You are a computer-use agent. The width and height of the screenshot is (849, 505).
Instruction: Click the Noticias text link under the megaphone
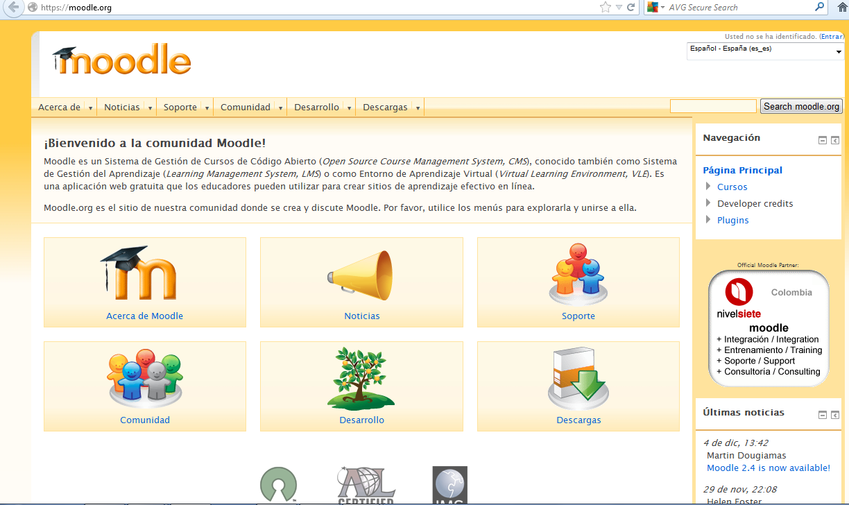pos(362,316)
